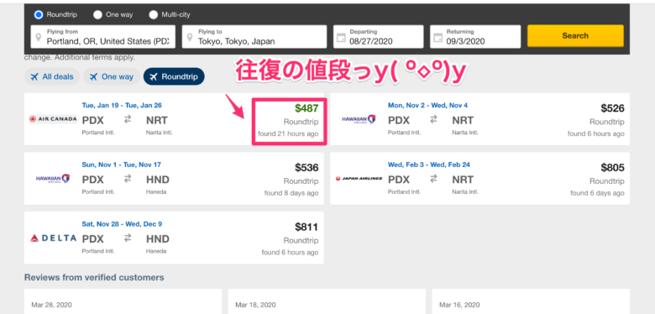Open the Tue, Jan 19 - Tue, Jan 26 dates
Image resolution: width=655 pixels, height=314 pixels.
pyautogui.click(x=122, y=105)
